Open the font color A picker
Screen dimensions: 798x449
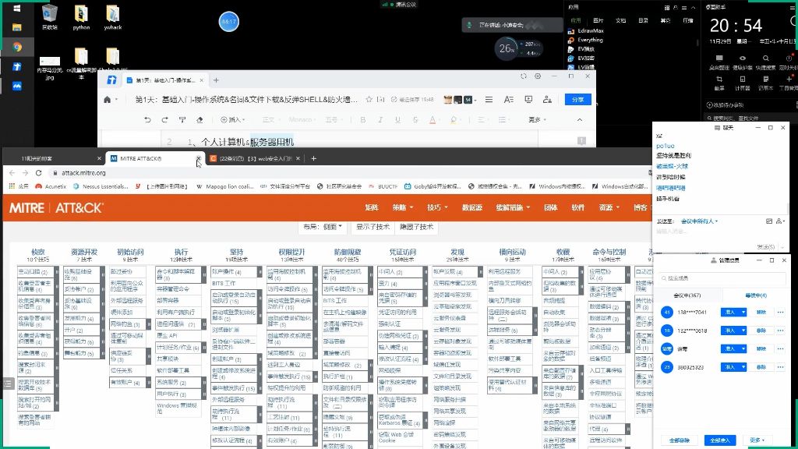[x=432, y=119]
